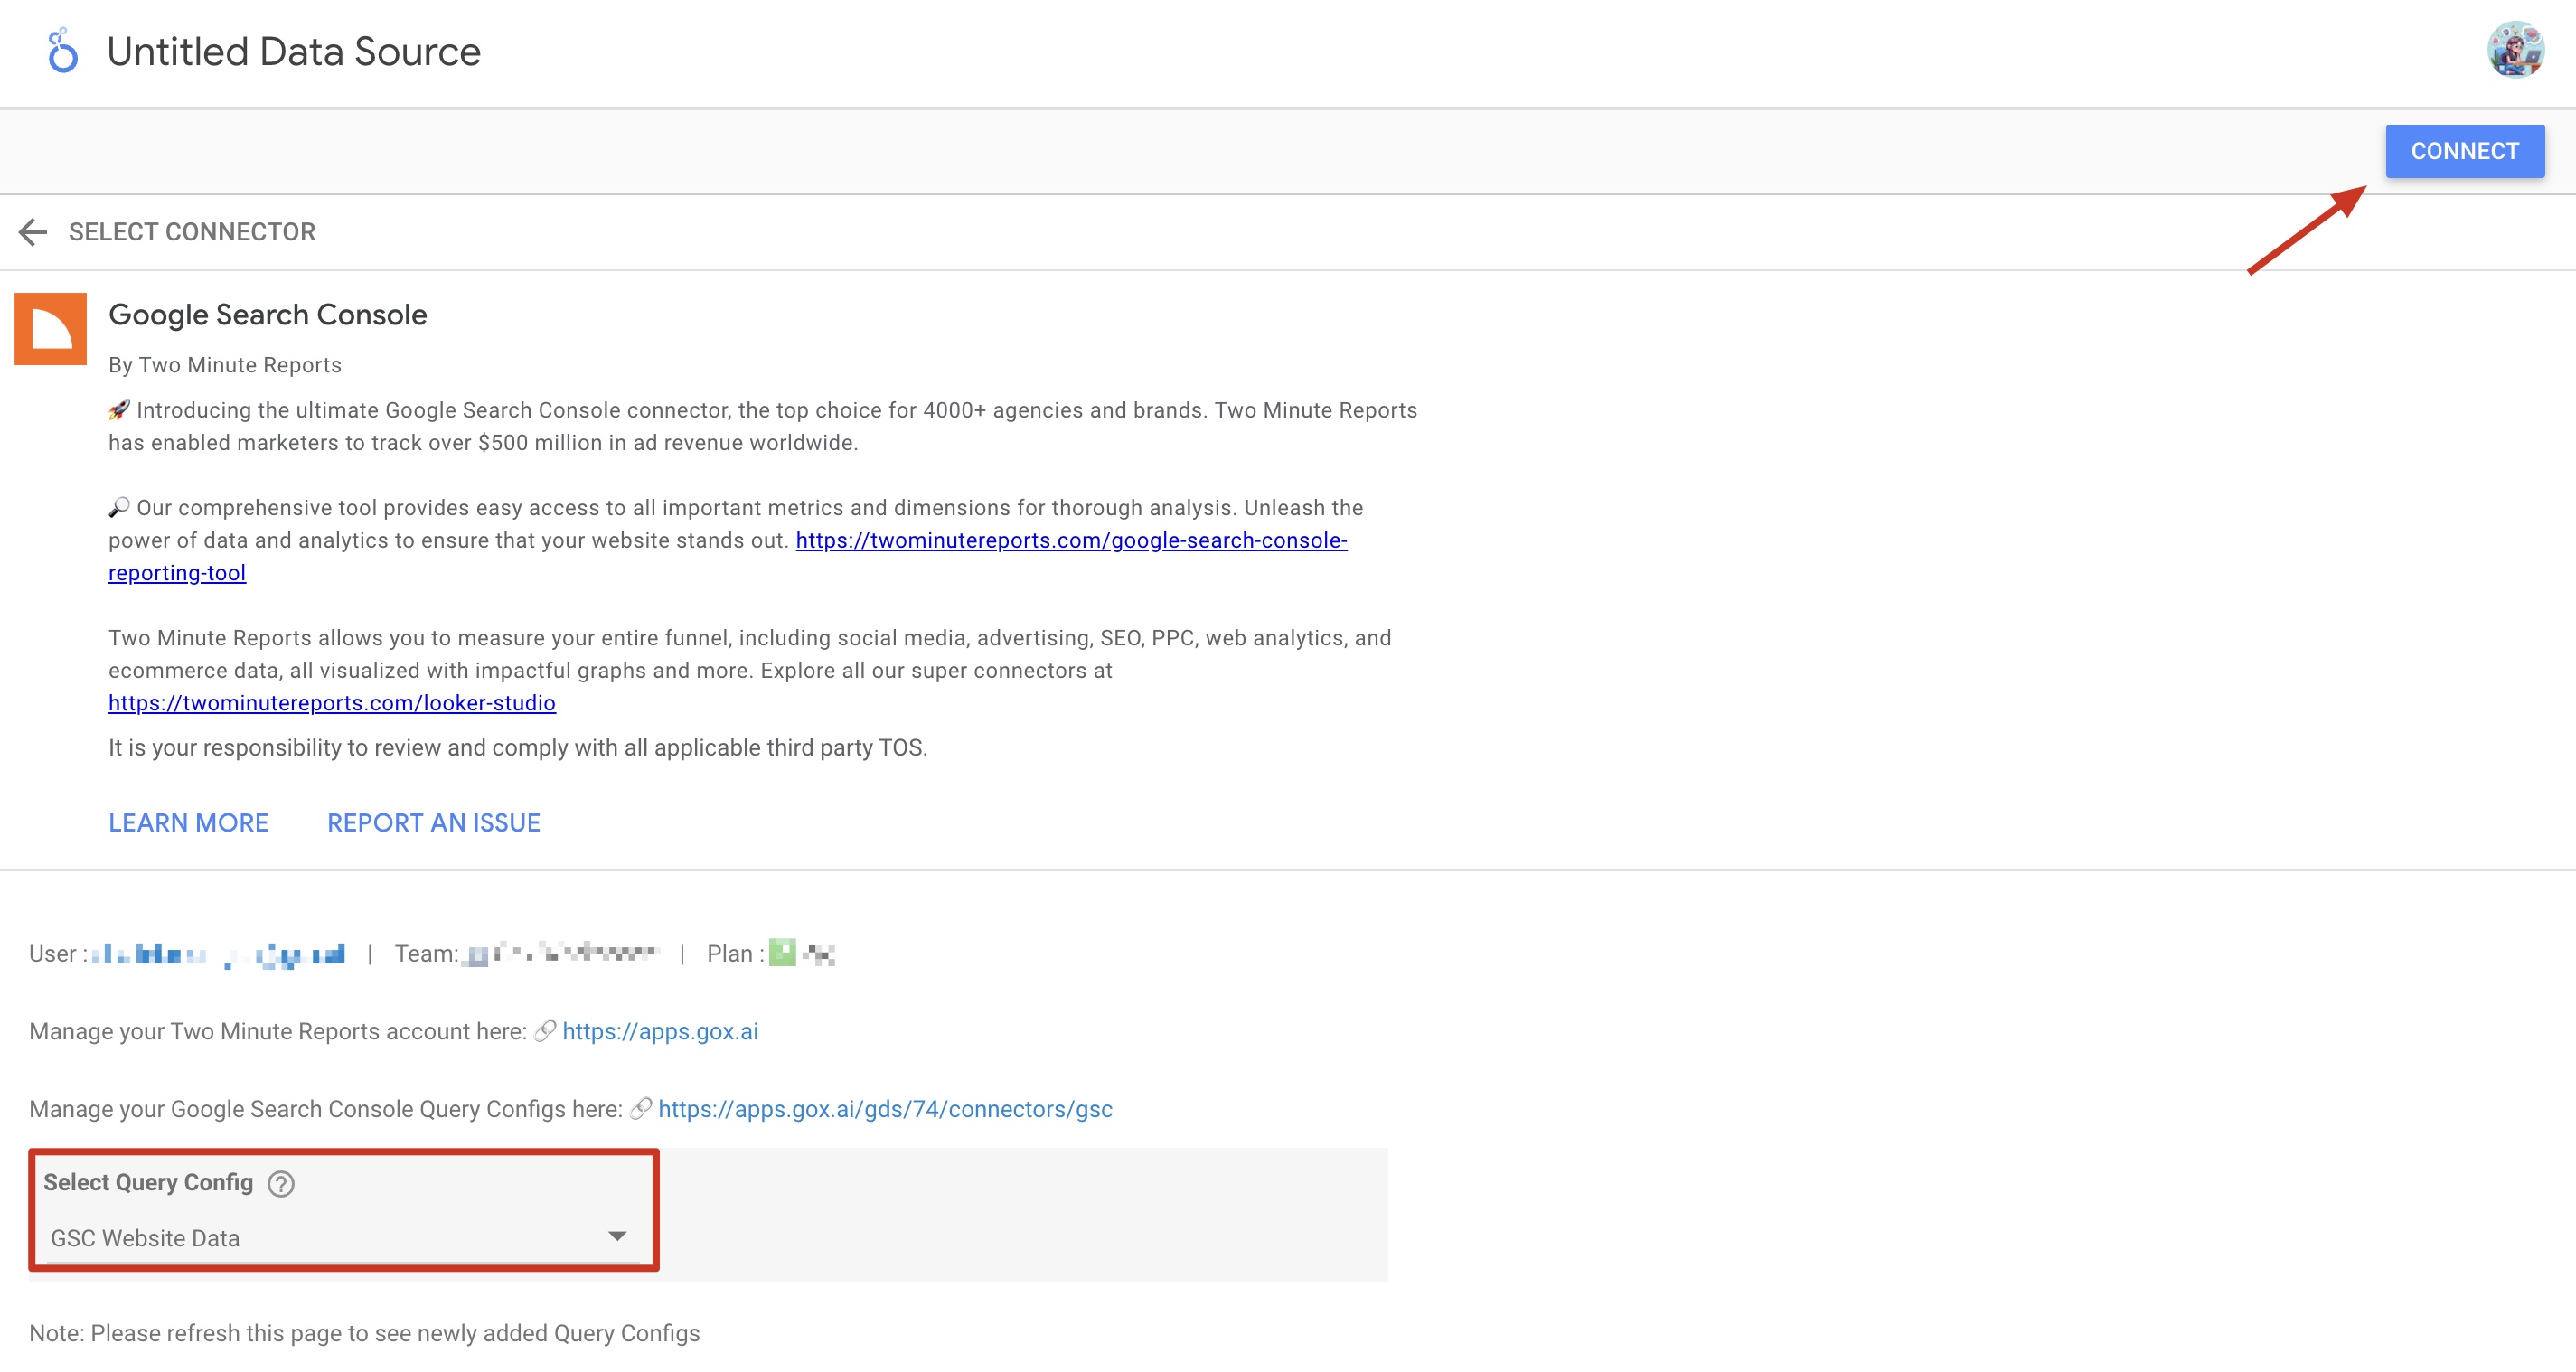The height and width of the screenshot is (1372, 2576).
Task: Open the GSC Website Data query config dropdown
Action: pyautogui.click(x=343, y=1238)
